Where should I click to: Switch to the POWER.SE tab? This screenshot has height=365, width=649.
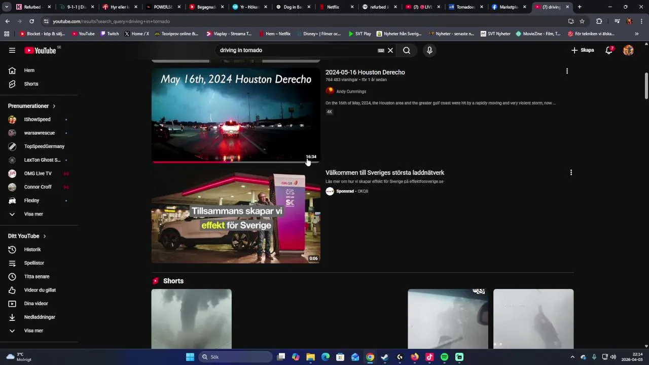point(164,7)
